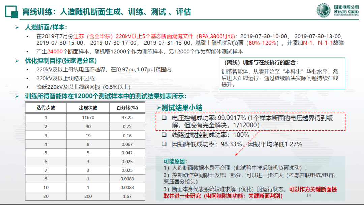Click the State Grid globe logo
364x205 pixels.
[x=324, y=10]
